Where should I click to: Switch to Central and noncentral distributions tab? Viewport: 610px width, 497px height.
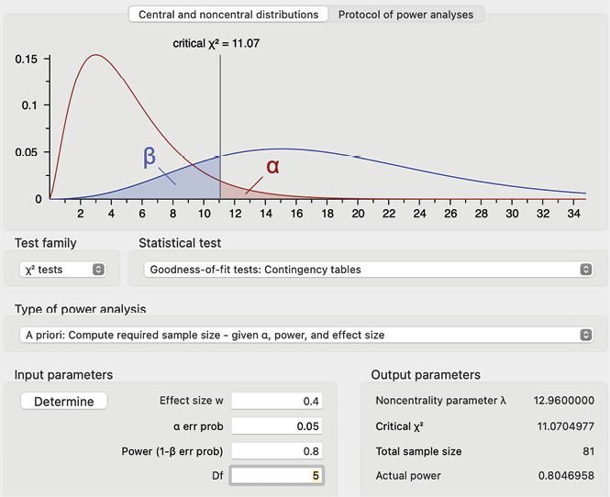228,15
